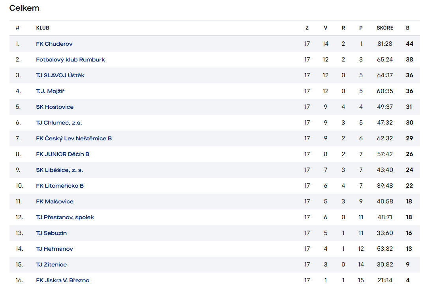
Task: Open SK Liběšice, z. s. club link
Action: (x=59, y=170)
